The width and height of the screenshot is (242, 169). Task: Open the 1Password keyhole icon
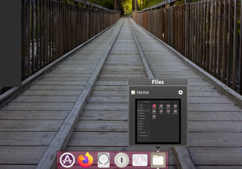pyautogui.click(x=122, y=160)
